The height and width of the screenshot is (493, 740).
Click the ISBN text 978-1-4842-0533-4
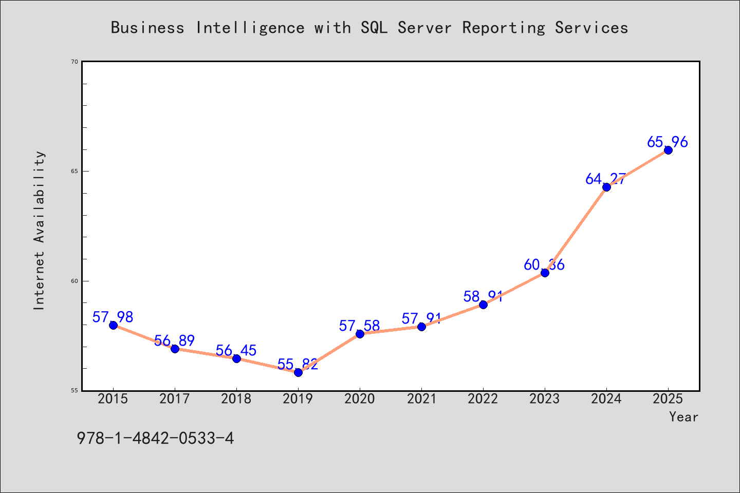[155, 439]
